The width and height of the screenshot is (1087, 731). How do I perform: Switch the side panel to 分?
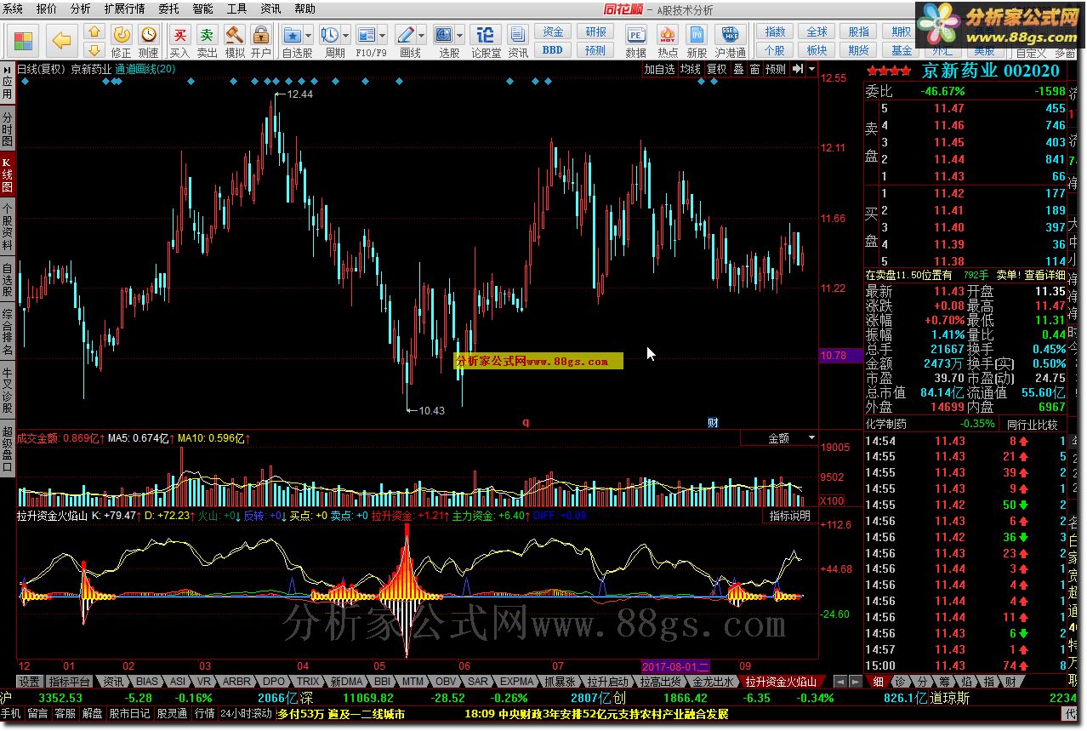(922, 682)
